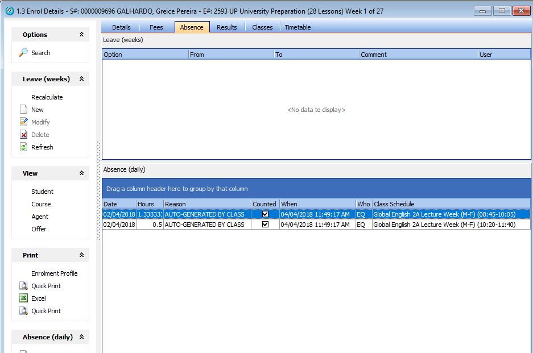Toggle Counted checkbox for the 10:20-11:40 absence

pos(265,225)
